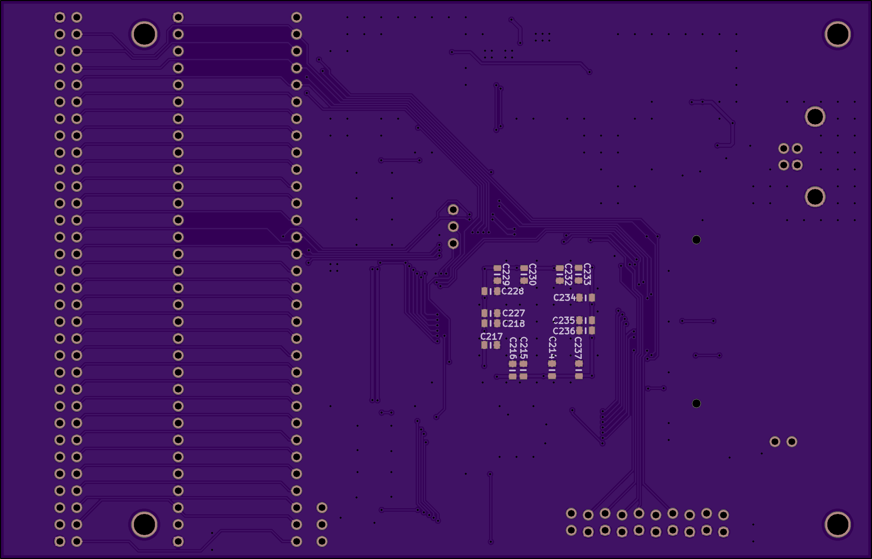The image size is (872, 559).
Task: Select the C216 silkscreen label
Action: pos(513,348)
